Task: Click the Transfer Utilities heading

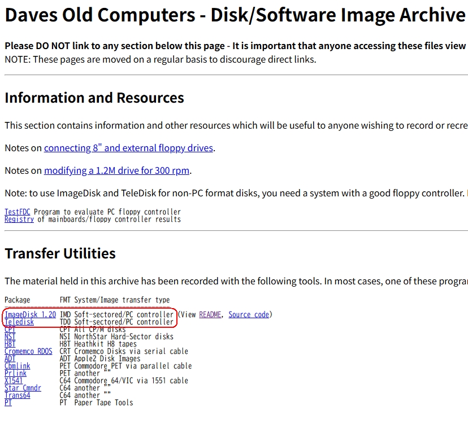Action: pyautogui.click(x=60, y=253)
